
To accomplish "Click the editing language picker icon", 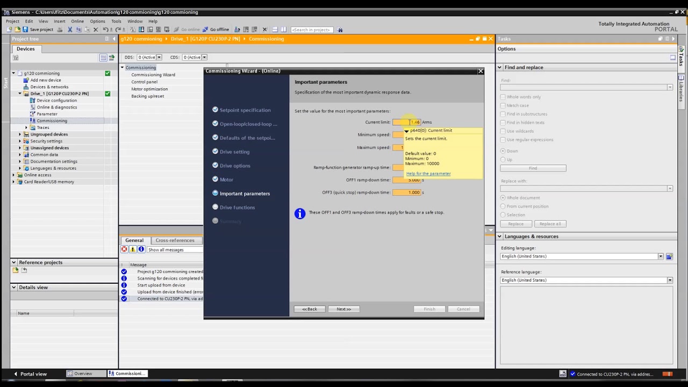I will click(x=669, y=256).
